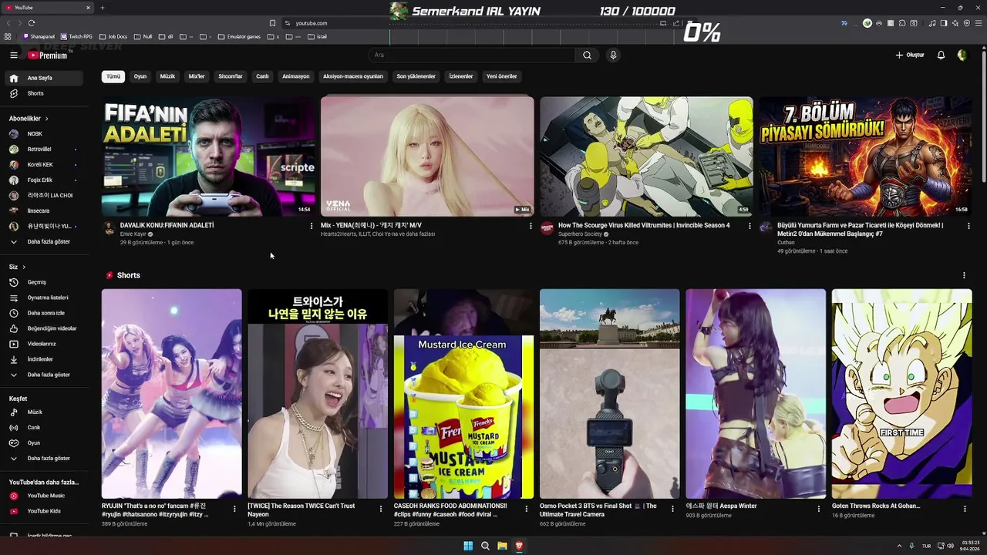Open Videolarınız in sidebar
The height and width of the screenshot is (555, 987).
point(45,344)
